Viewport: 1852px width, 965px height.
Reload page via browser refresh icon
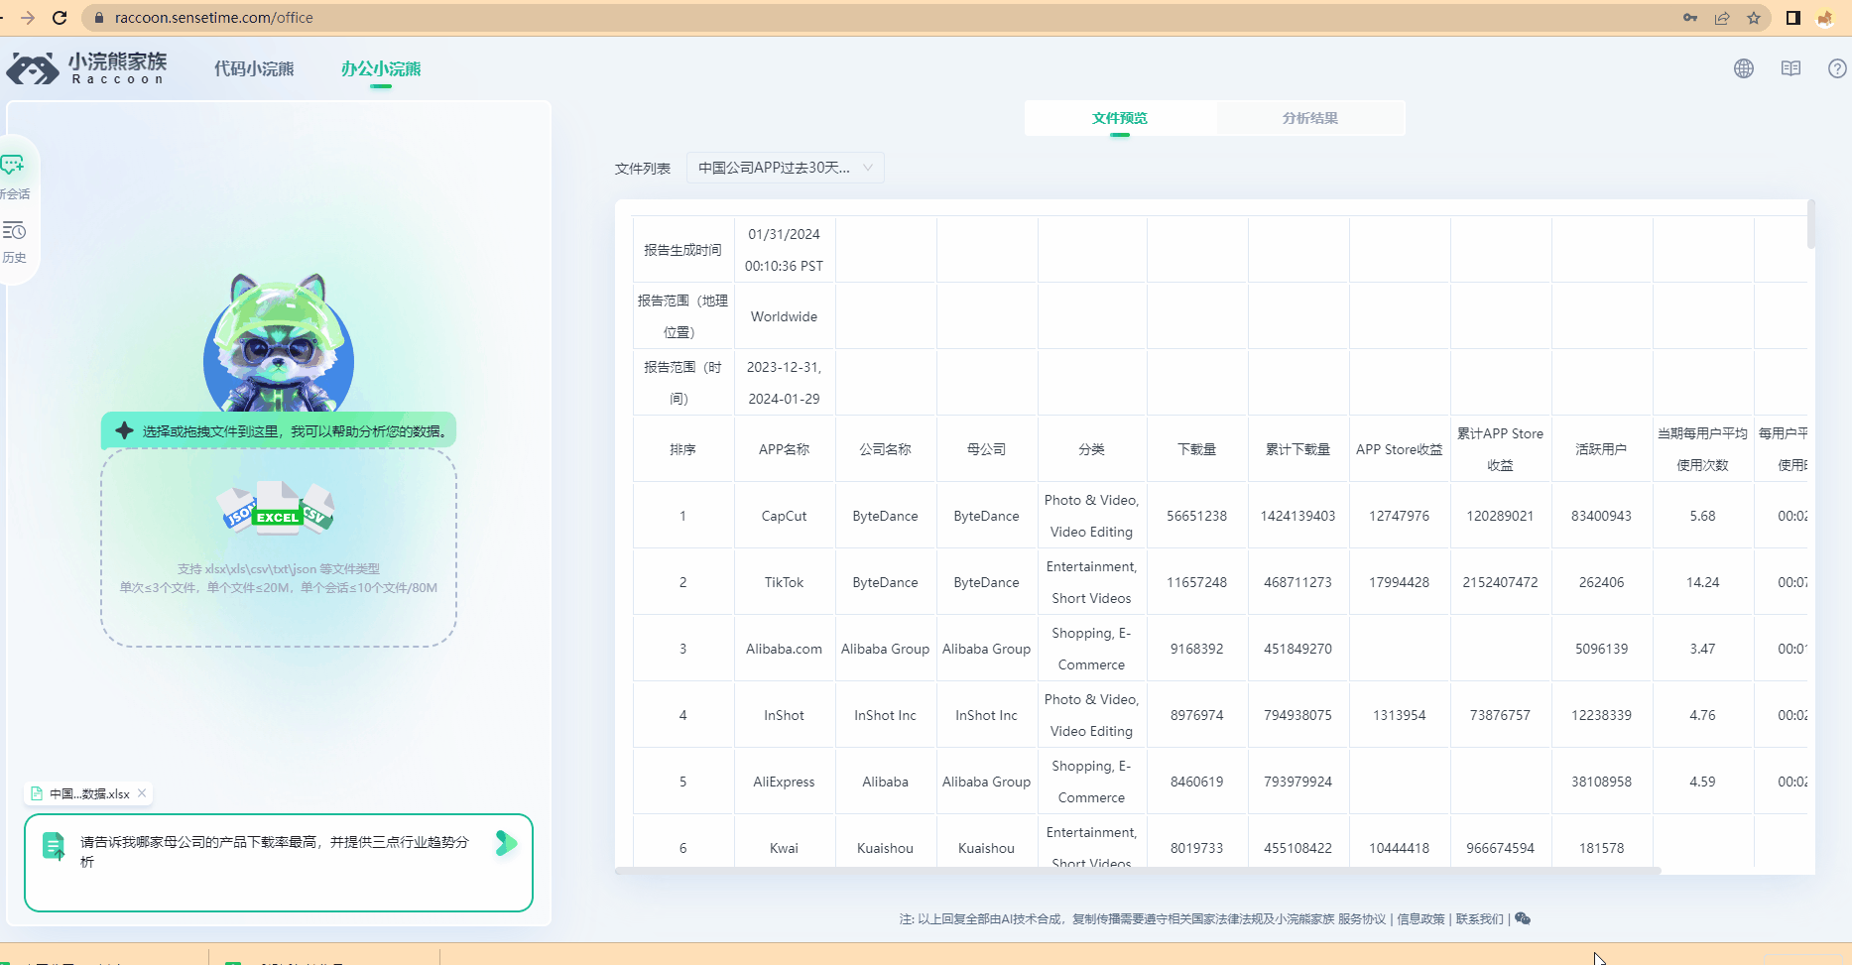coord(60,18)
